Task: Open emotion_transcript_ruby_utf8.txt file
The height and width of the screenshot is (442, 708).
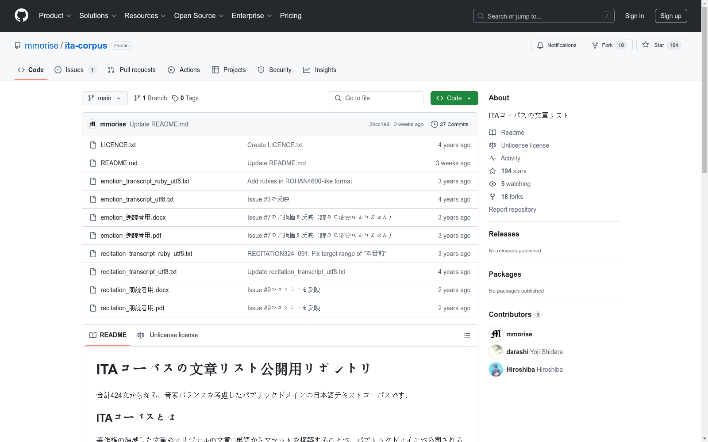Action: click(x=145, y=181)
